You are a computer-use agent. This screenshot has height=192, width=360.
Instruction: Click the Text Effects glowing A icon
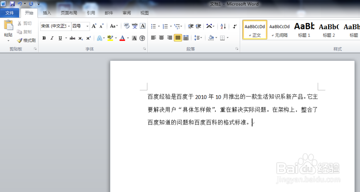click(x=99, y=38)
